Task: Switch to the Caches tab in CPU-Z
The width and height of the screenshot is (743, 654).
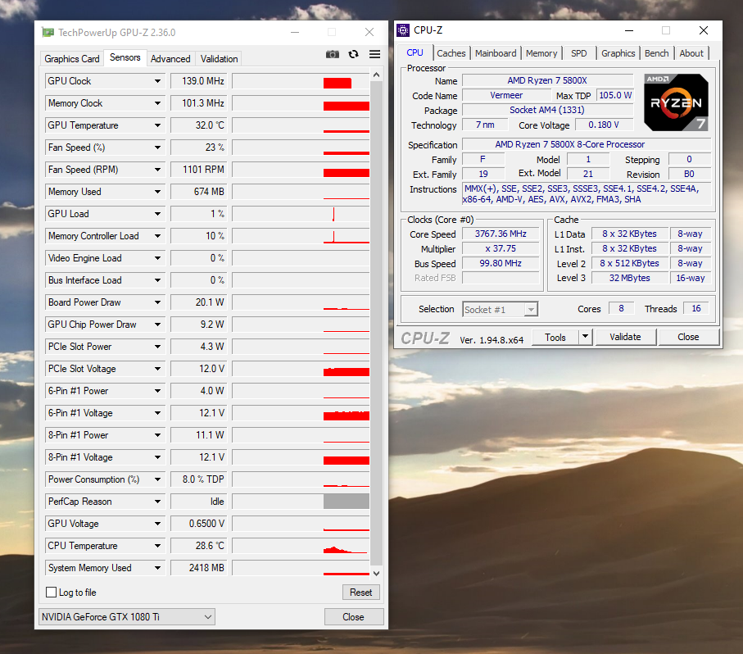Action: point(451,53)
